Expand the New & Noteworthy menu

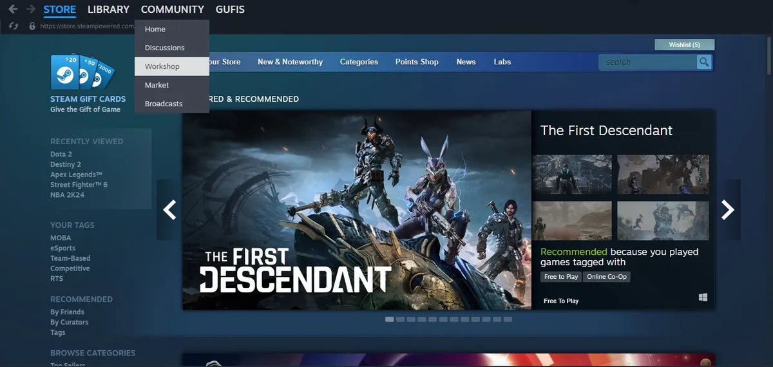(290, 62)
